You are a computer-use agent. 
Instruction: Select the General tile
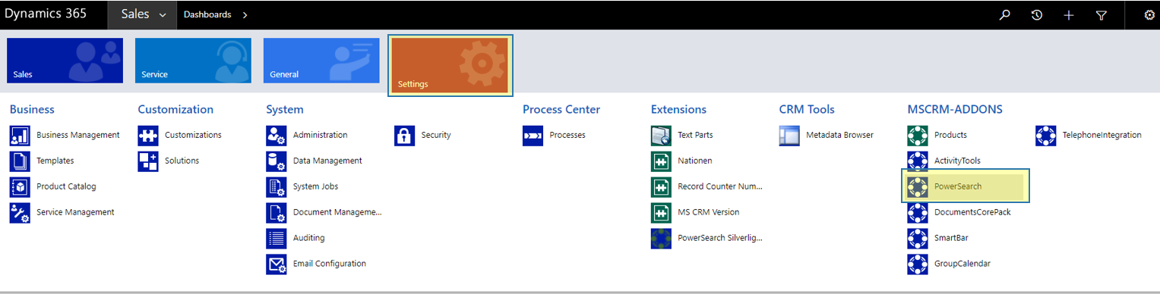(321, 60)
